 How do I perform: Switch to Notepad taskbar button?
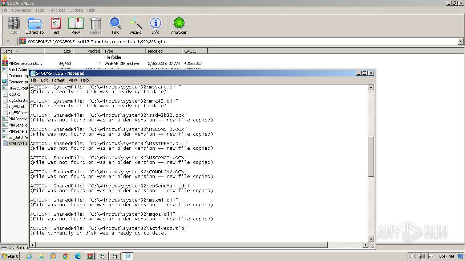pyautogui.click(x=128, y=256)
